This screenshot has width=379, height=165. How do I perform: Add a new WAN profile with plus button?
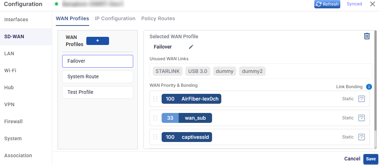[98, 41]
